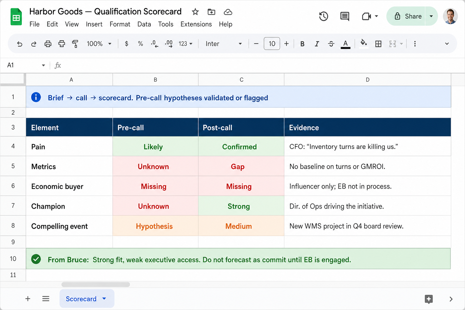The image size is (465, 310).
Task: Open the Inter font dropdown
Action: [224, 44]
